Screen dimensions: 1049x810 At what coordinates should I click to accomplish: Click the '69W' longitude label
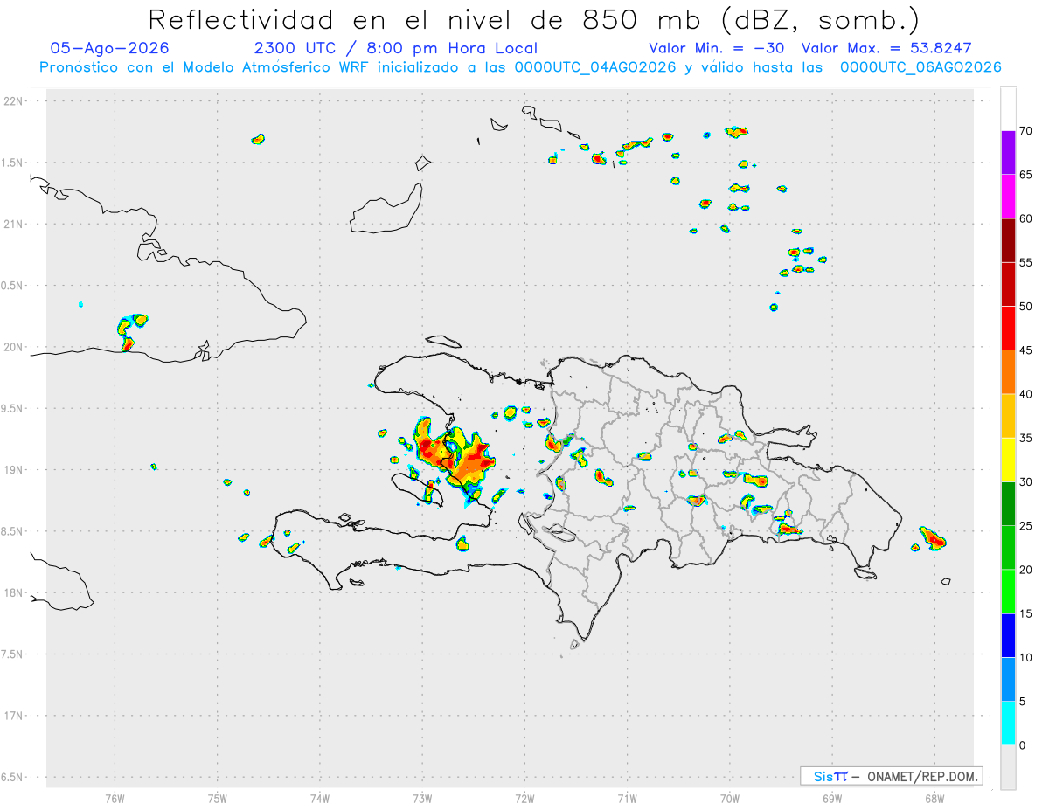[x=832, y=799]
